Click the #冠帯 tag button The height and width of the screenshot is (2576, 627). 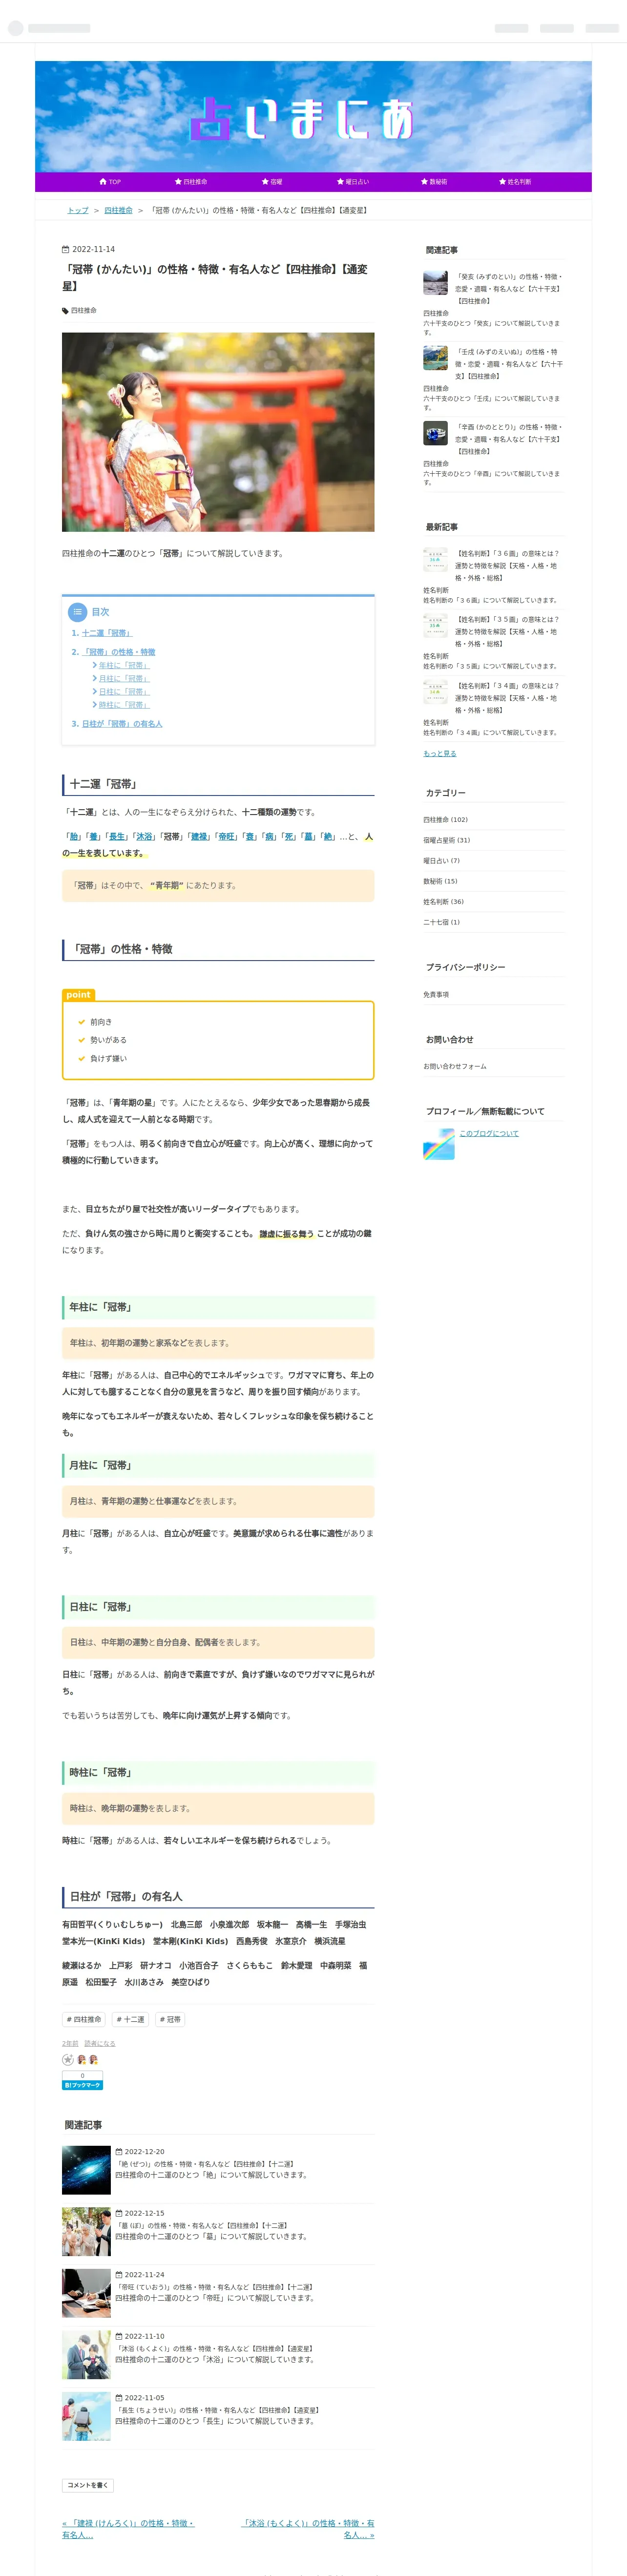click(x=169, y=2019)
